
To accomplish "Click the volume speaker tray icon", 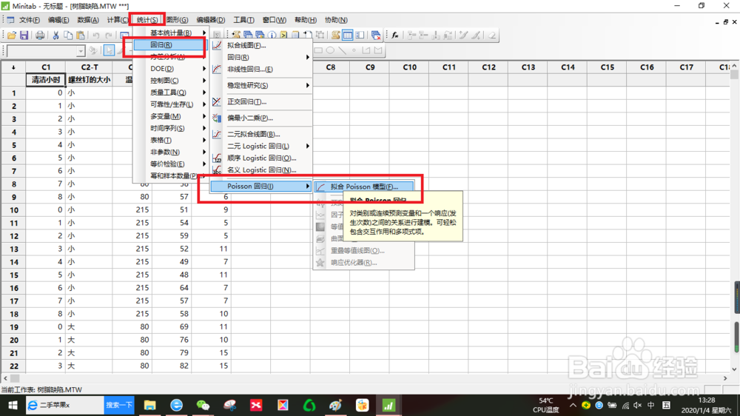I will click(x=638, y=405).
